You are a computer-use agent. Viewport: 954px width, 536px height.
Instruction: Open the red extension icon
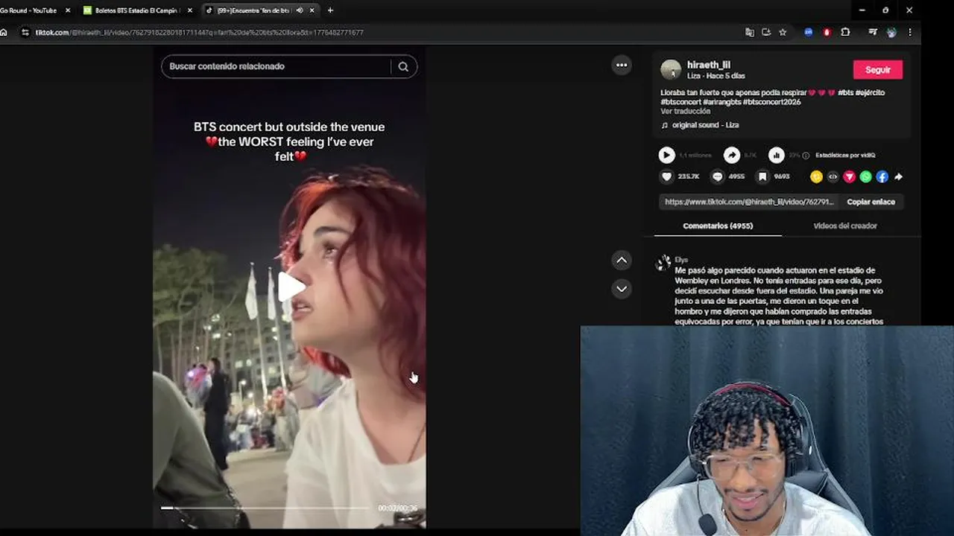click(x=827, y=32)
